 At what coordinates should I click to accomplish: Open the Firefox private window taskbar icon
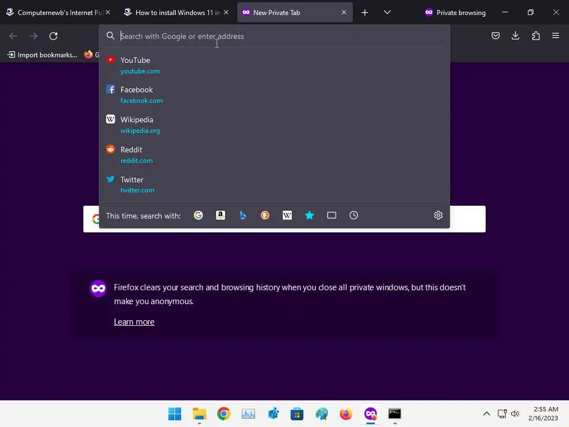click(370, 414)
